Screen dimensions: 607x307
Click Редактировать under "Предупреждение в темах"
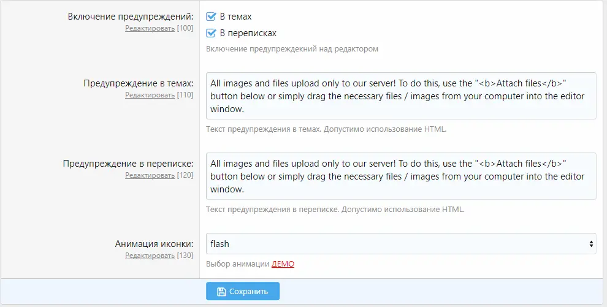click(150, 95)
